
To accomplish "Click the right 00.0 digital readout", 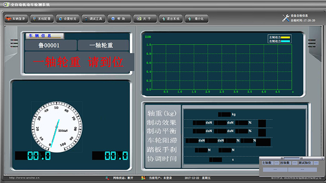I will 110,156.
